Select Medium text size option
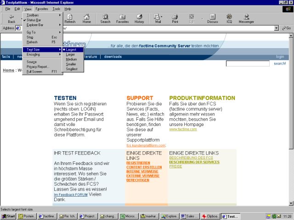This screenshot has width=294, height=220. 71,59
